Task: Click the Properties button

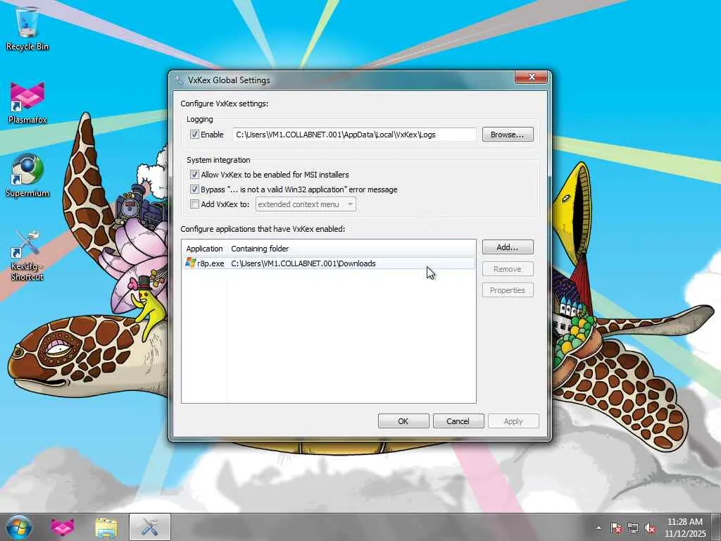Action: pos(508,290)
